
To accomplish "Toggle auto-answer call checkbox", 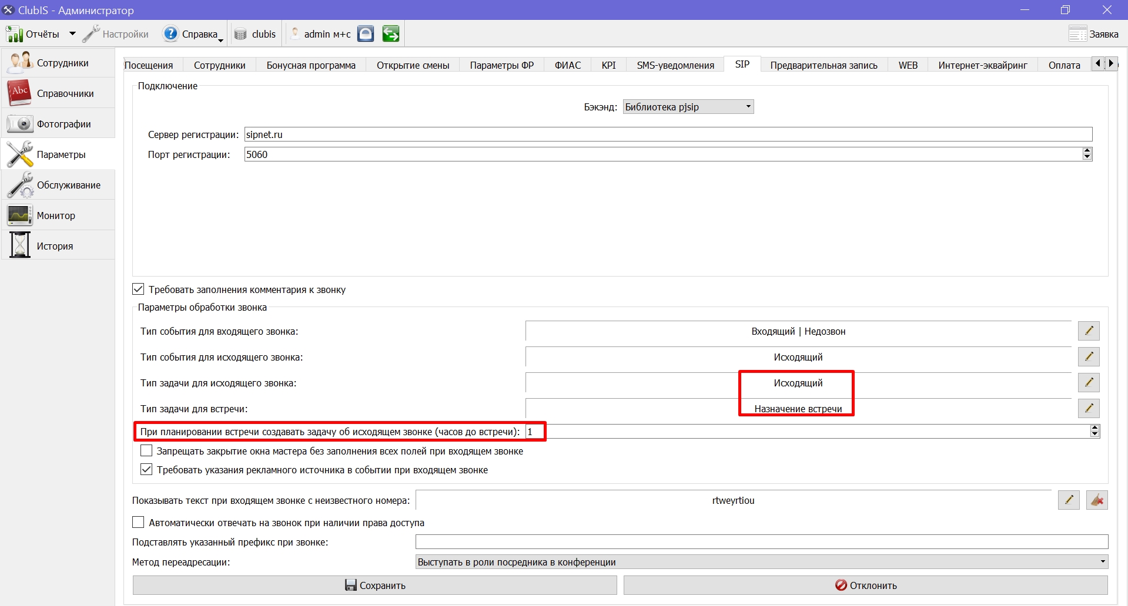I will [138, 522].
